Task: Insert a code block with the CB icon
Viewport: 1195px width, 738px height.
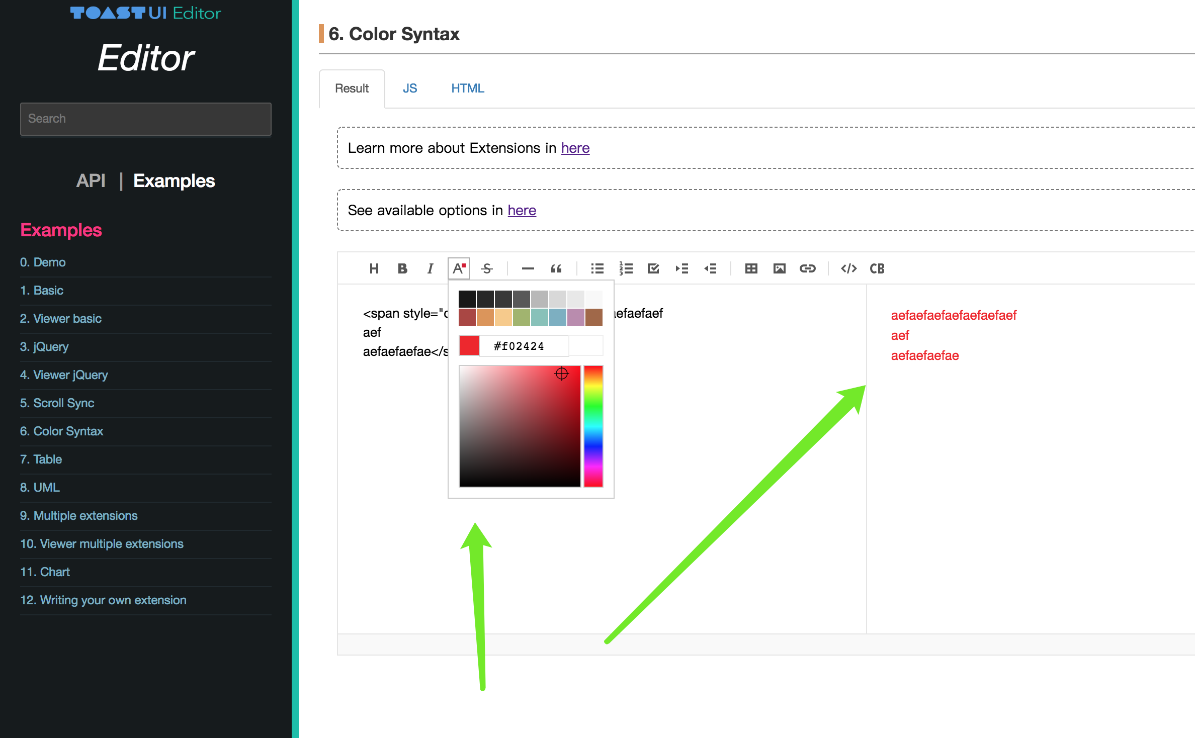Action: pos(877,268)
